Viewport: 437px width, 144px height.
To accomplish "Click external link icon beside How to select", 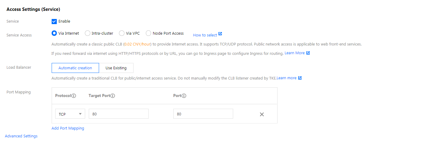I will pos(220,34).
